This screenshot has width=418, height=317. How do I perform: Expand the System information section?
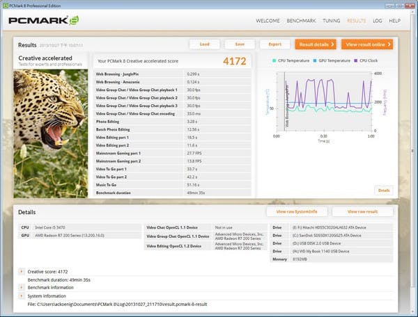coord(22,295)
